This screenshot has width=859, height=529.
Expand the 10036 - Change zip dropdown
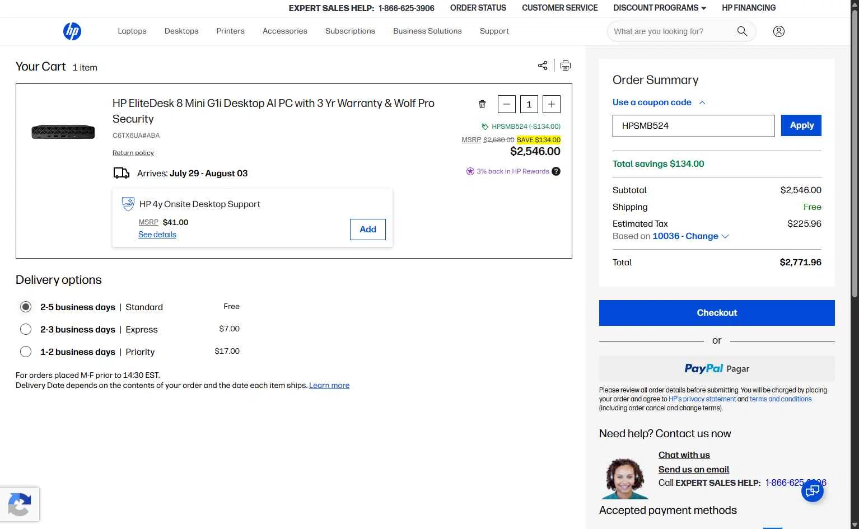690,236
